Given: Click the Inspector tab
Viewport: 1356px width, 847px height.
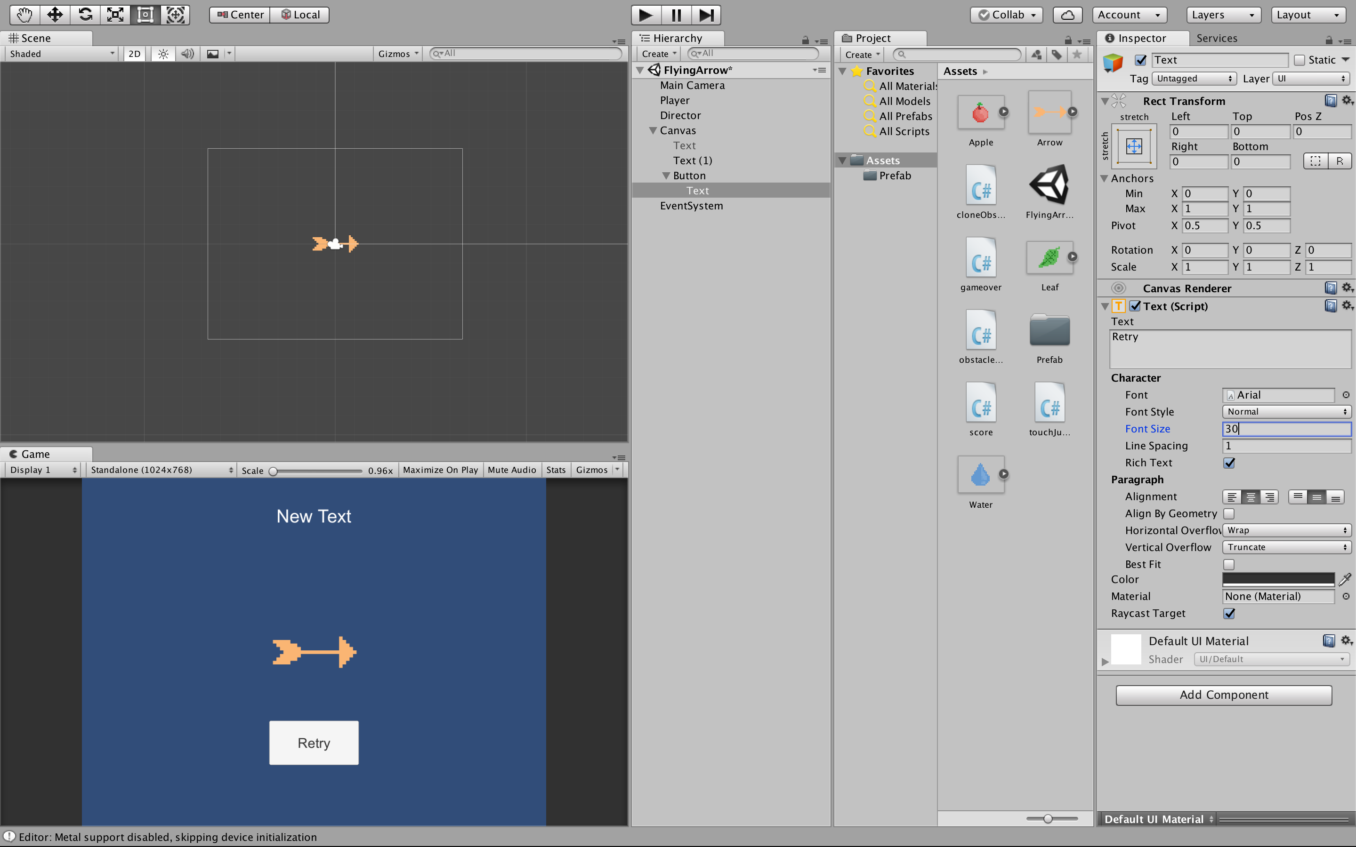Looking at the screenshot, I should tap(1142, 39).
